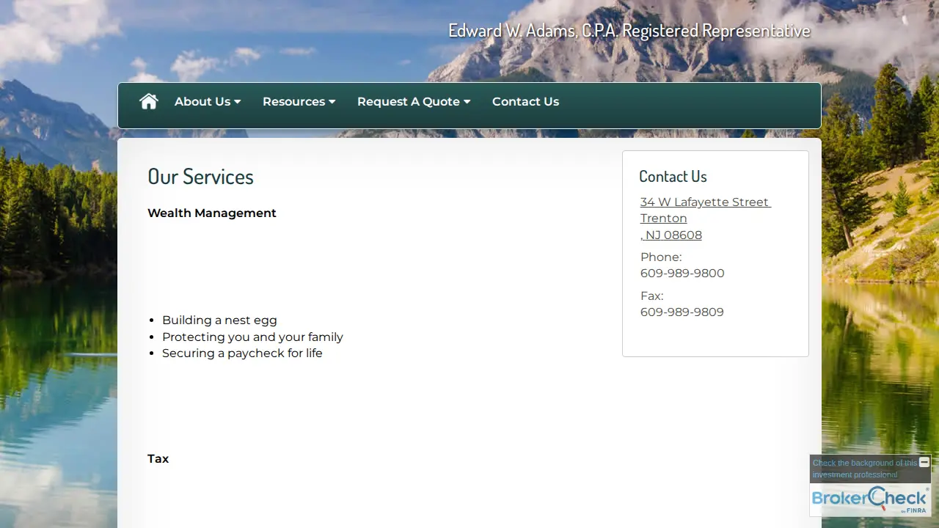Open the 34 W Lafayette Street address link
The width and height of the screenshot is (939, 528).
[706, 202]
